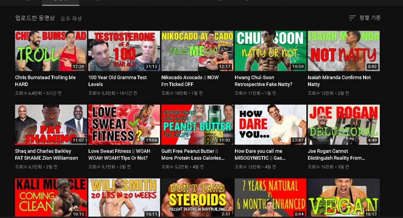
Task: Open the Chris Bumstead TROLL video thumbnail
Action: tap(51, 51)
